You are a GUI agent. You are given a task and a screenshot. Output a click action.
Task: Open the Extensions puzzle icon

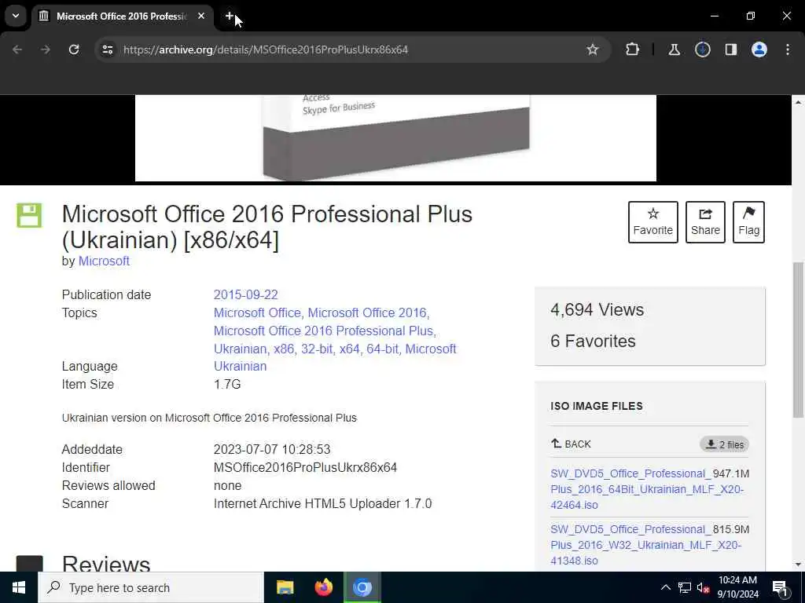[x=633, y=49]
